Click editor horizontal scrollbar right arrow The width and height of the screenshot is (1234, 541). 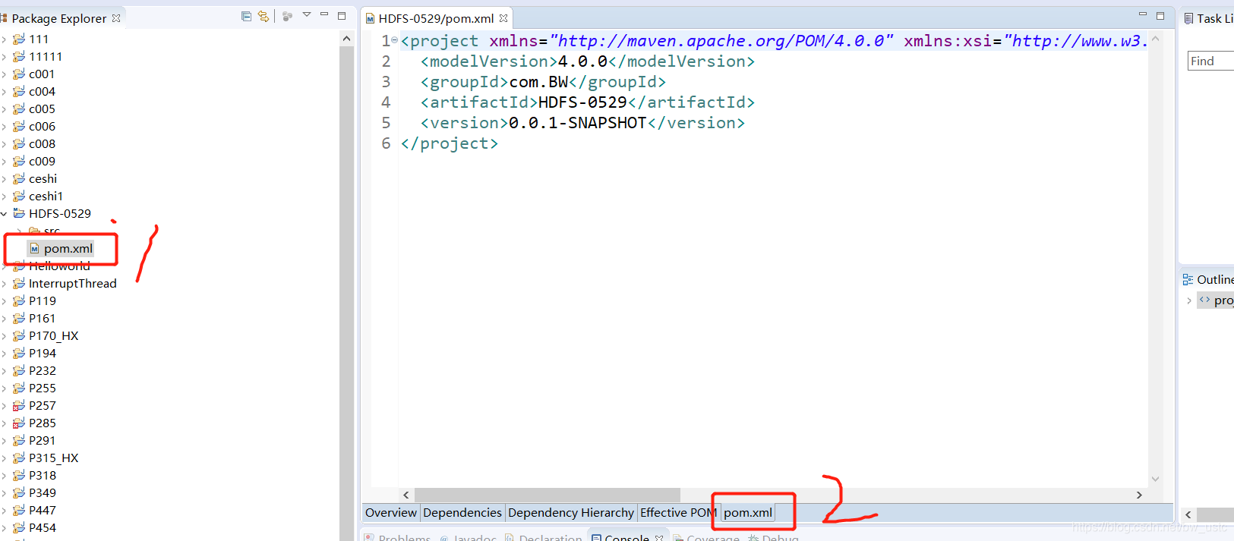pyautogui.click(x=1139, y=495)
